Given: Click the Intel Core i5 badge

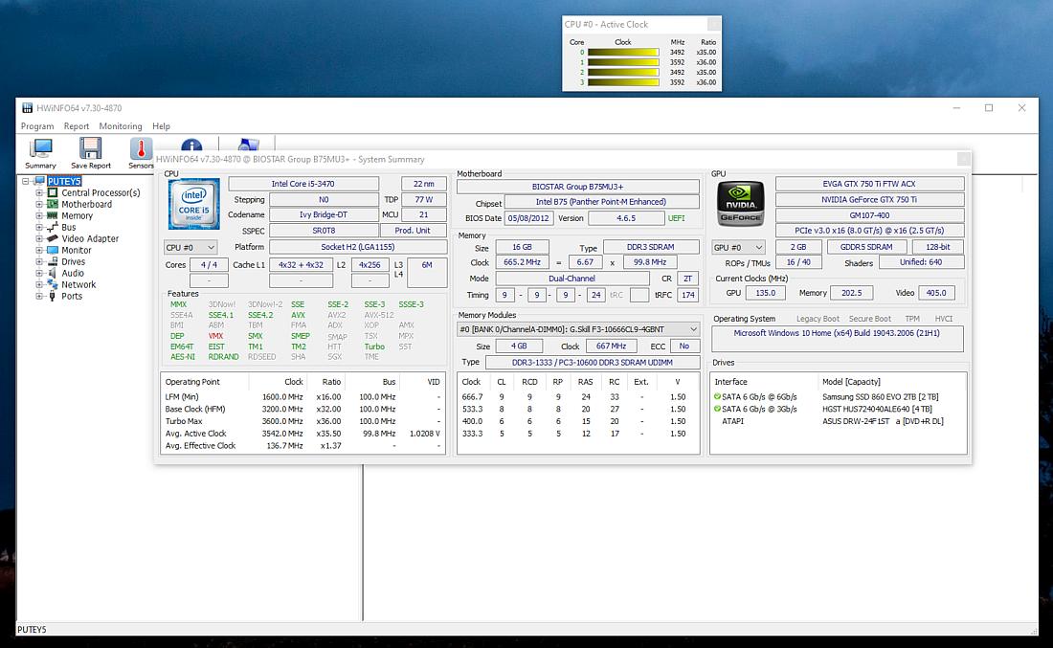Looking at the screenshot, I should pyautogui.click(x=193, y=204).
